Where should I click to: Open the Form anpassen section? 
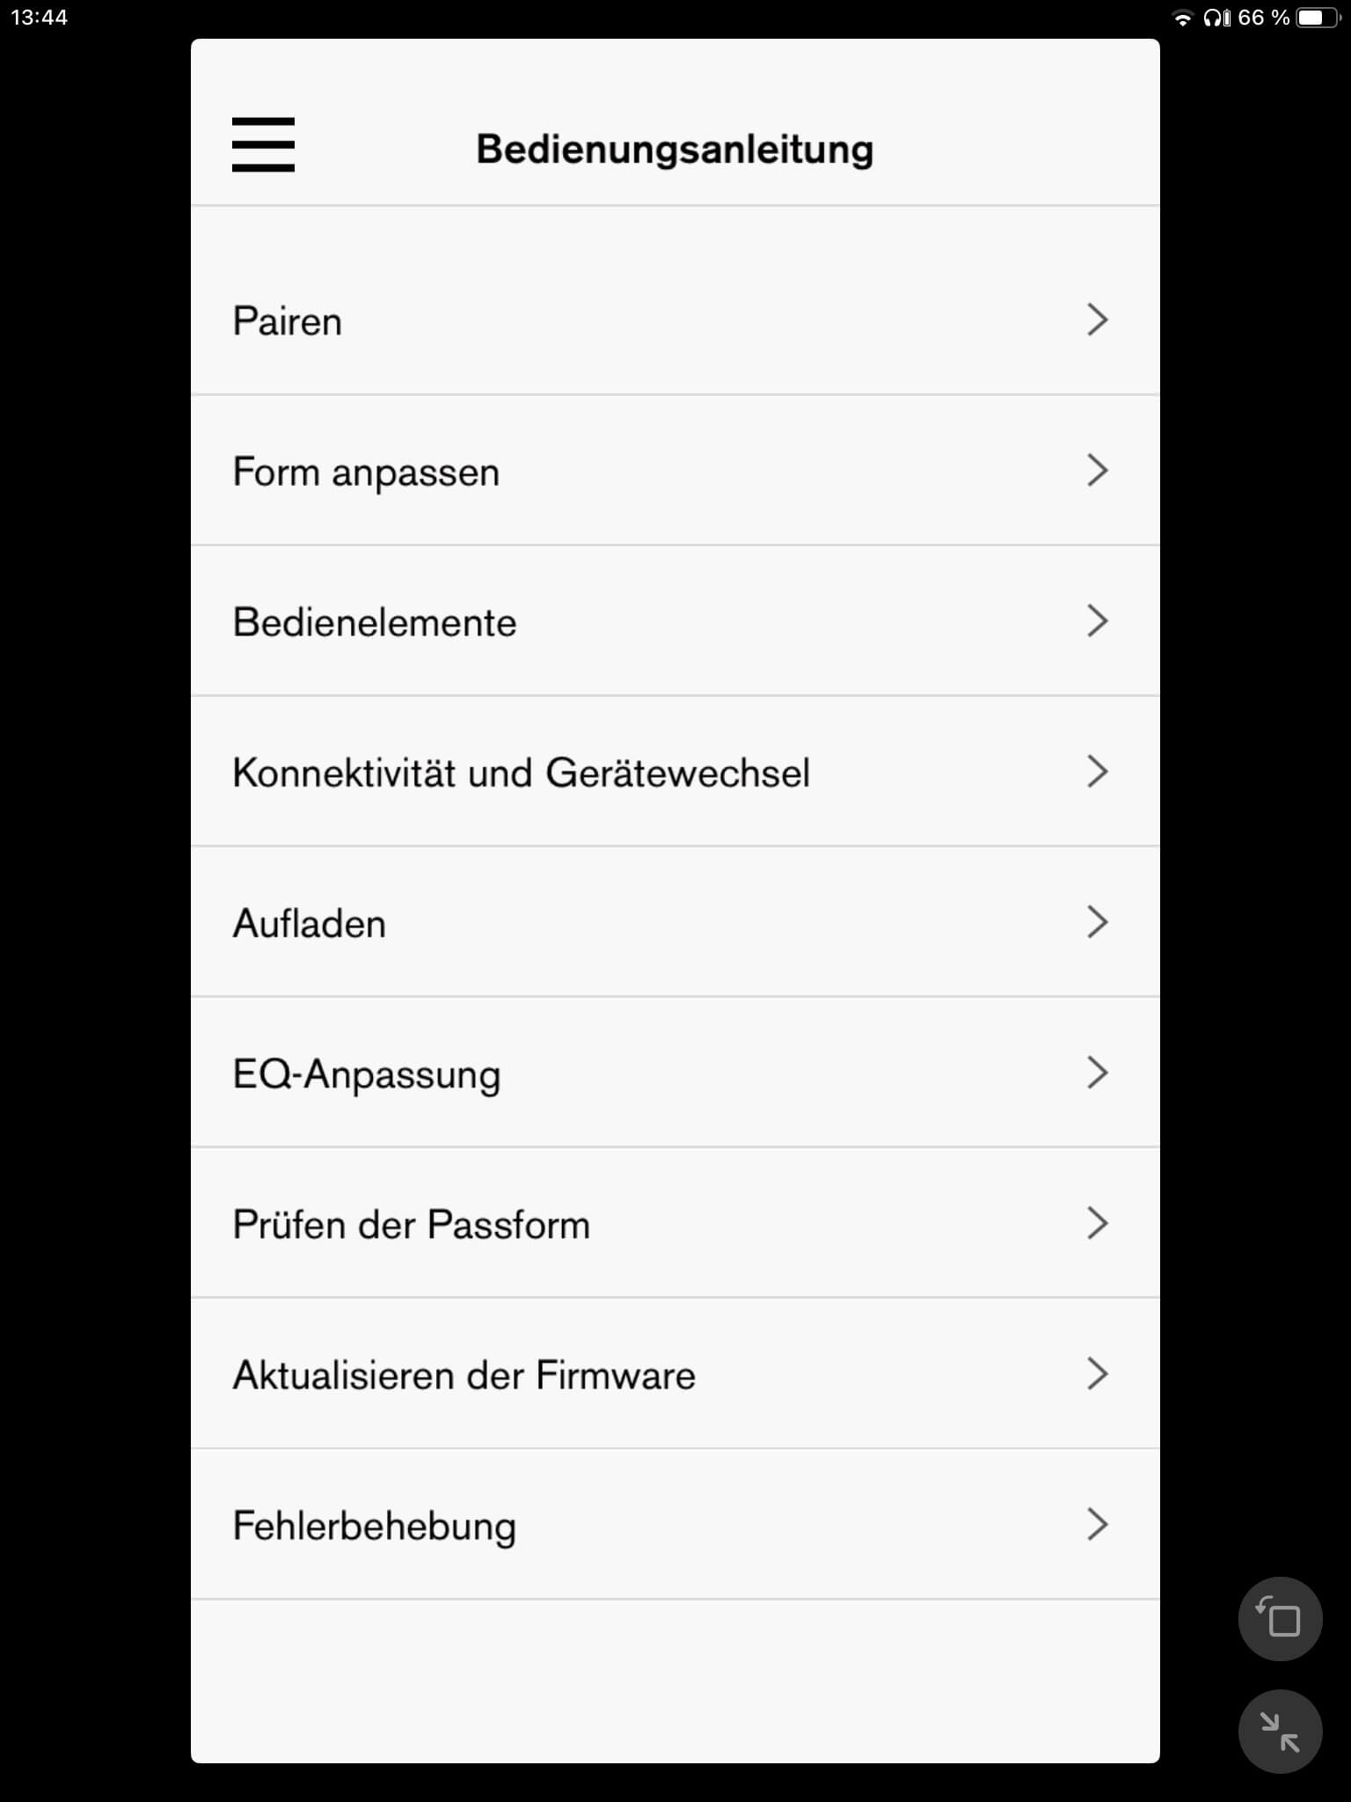(x=366, y=472)
